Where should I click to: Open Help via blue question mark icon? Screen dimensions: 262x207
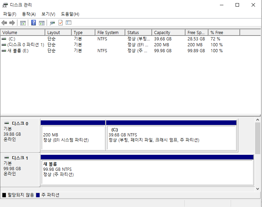tap(34, 23)
